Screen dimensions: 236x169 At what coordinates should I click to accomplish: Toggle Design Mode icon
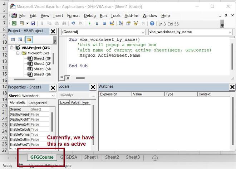click(112, 23)
